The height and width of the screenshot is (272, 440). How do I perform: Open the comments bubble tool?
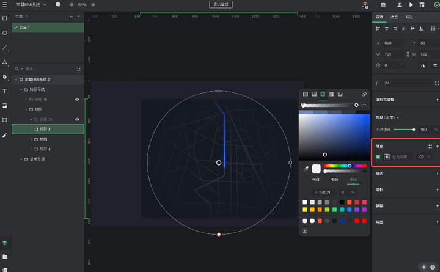point(58,4)
